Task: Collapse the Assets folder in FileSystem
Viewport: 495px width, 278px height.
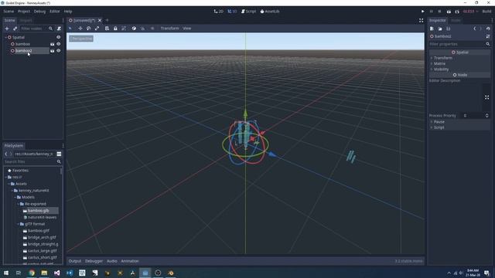Action: (x=9, y=184)
